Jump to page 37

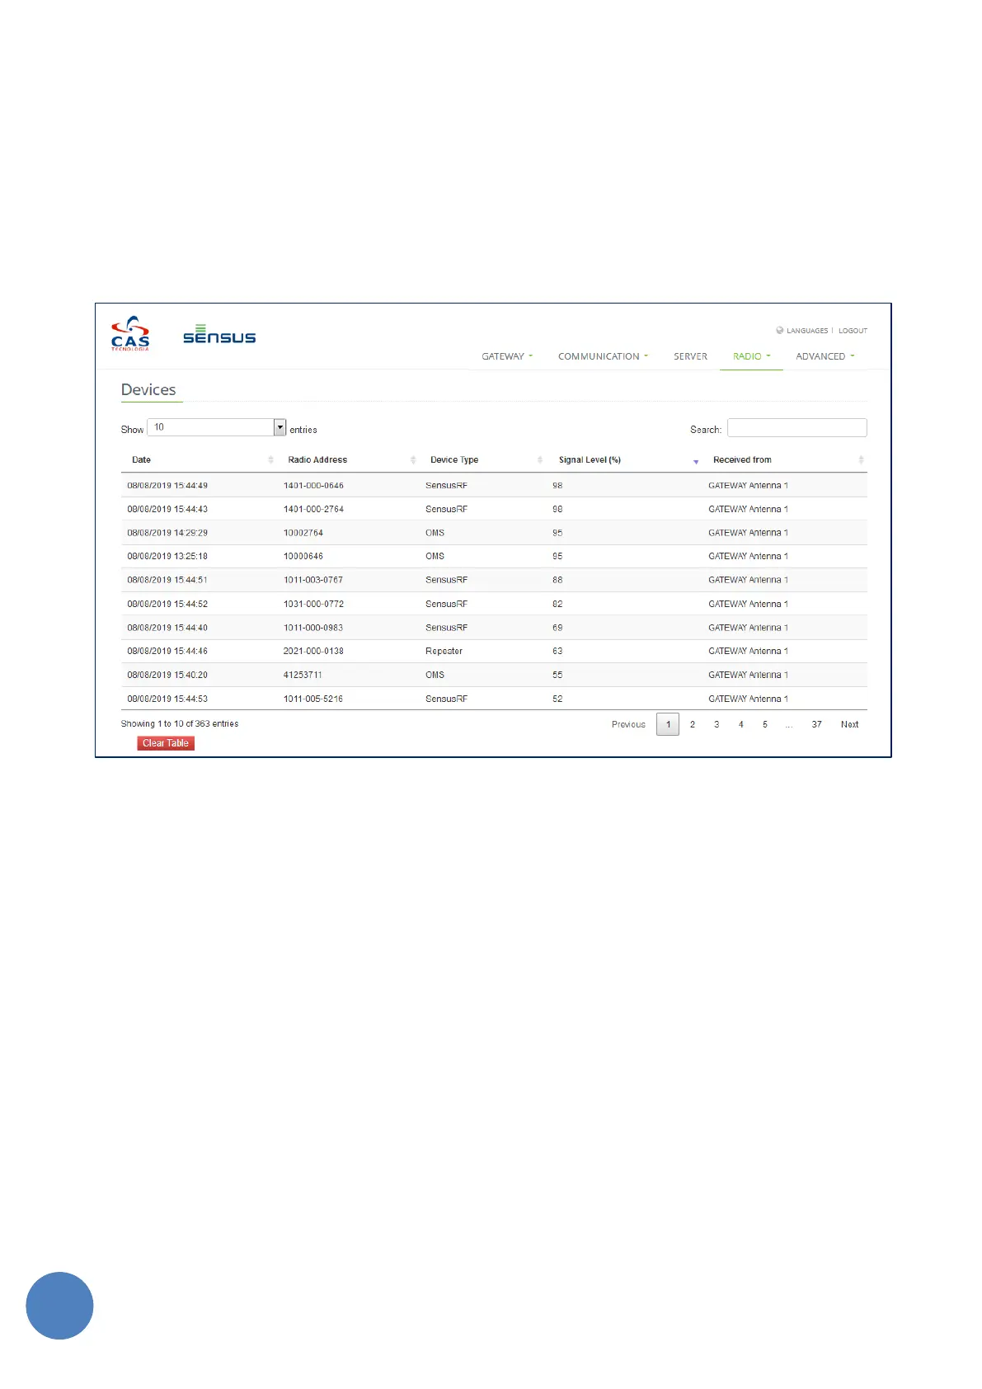tap(816, 724)
